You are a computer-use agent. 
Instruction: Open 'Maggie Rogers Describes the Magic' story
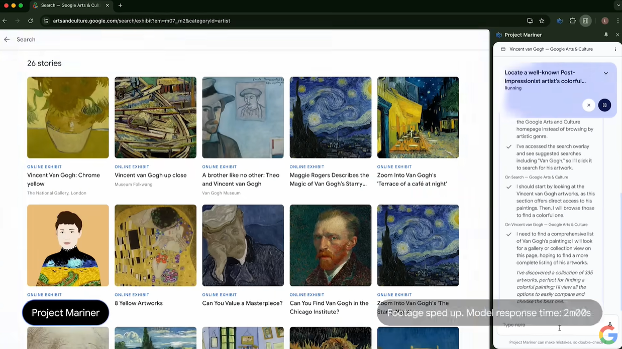pyautogui.click(x=330, y=180)
